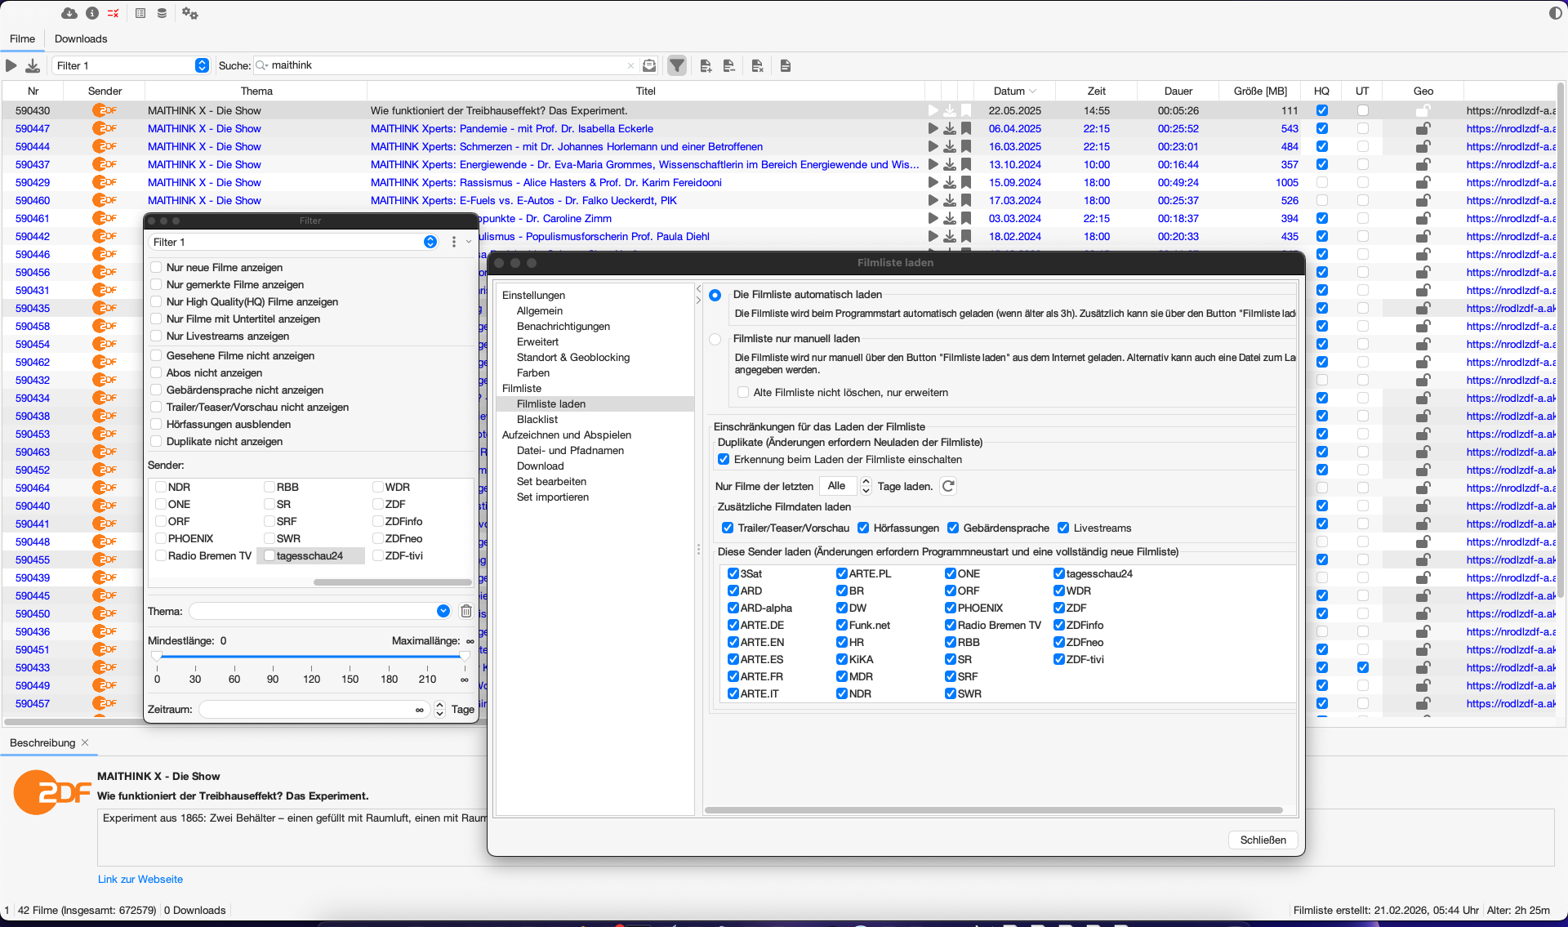Image resolution: width=1568 pixels, height=927 pixels.
Task: Uncheck the Hörfassungen checkbox in Filmliste laden
Action: (863, 528)
